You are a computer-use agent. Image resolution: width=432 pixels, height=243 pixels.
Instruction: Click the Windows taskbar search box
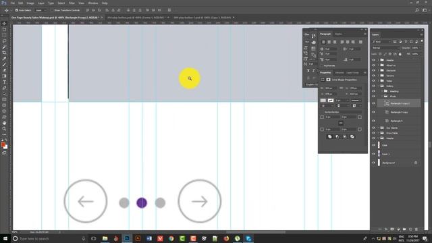49,238
